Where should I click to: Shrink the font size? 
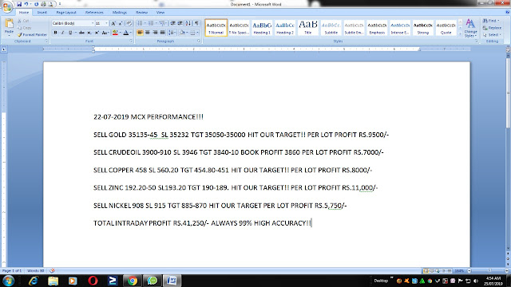click(121, 23)
